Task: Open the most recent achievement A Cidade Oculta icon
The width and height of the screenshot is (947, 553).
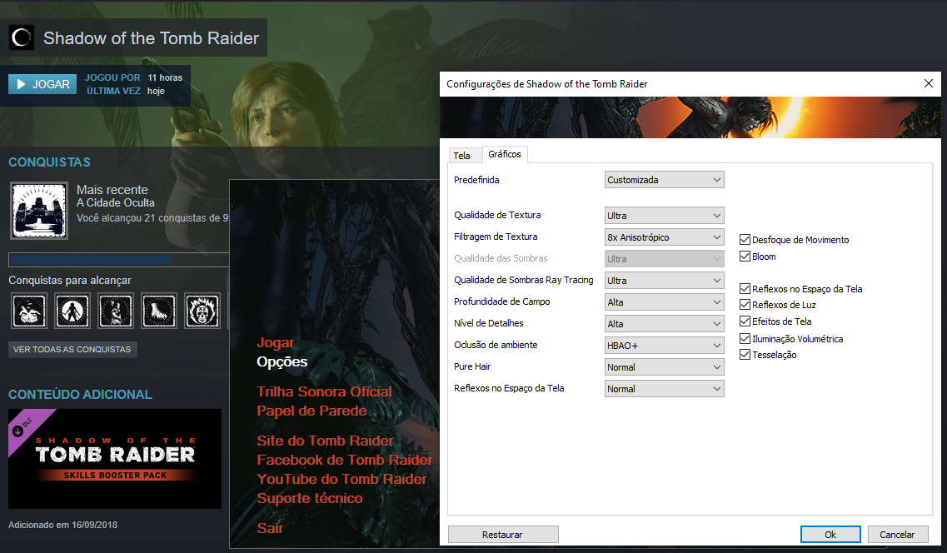Action: (x=39, y=211)
